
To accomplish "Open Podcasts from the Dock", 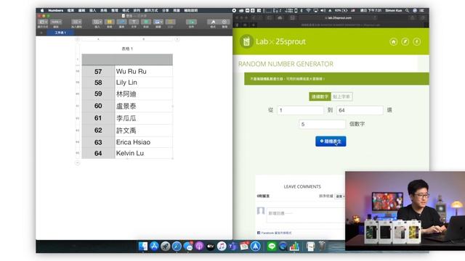I will click(x=199, y=246).
